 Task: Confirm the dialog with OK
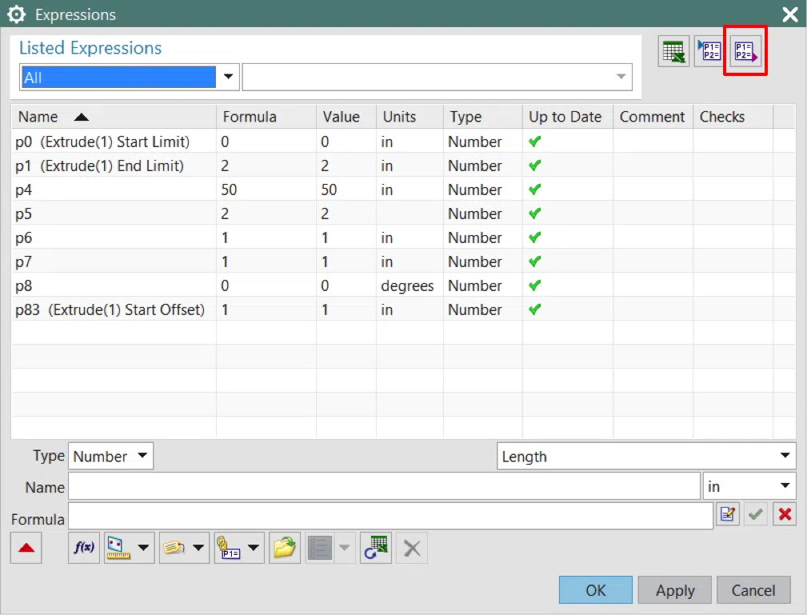595,589
